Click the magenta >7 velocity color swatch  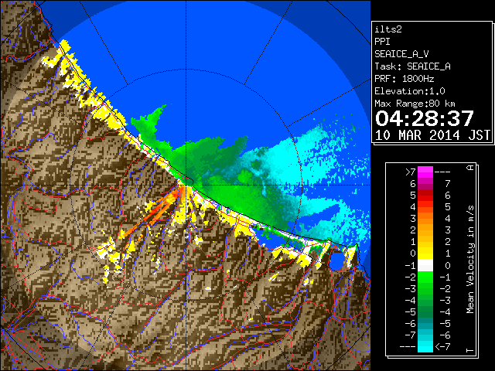[x=425, y=172]
